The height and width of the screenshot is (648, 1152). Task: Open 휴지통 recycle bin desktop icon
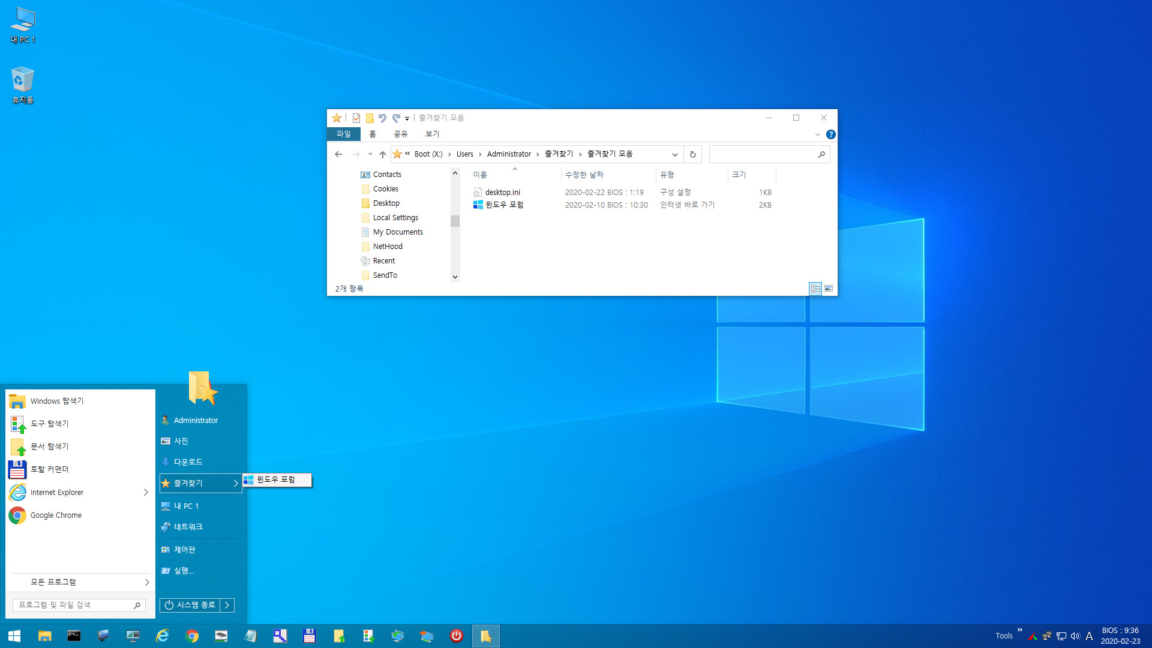click(23, 85)
